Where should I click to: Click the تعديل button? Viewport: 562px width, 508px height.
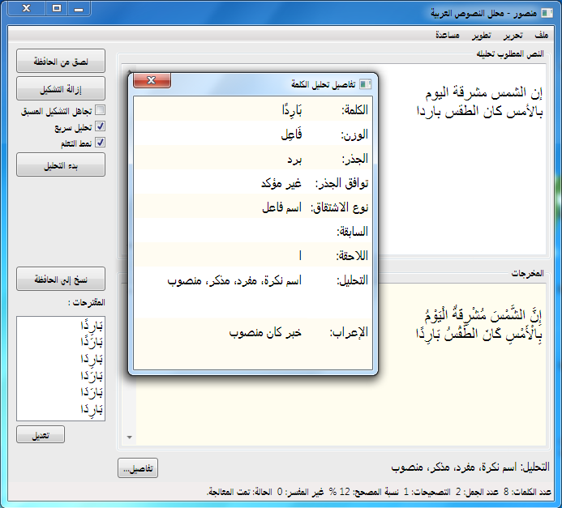tap(41, 434)
